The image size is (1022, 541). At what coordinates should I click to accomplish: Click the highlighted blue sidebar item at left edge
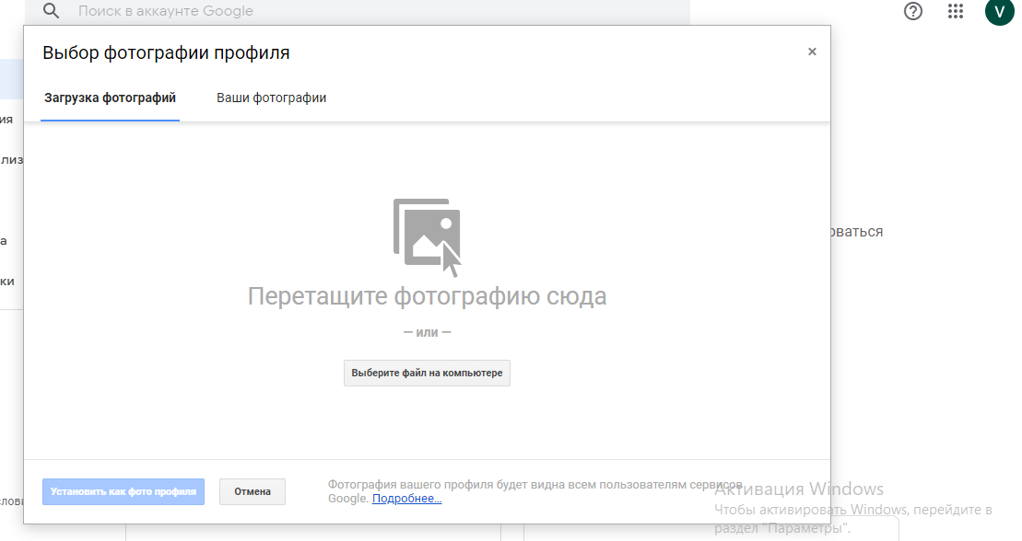click(x=11, y=79)
